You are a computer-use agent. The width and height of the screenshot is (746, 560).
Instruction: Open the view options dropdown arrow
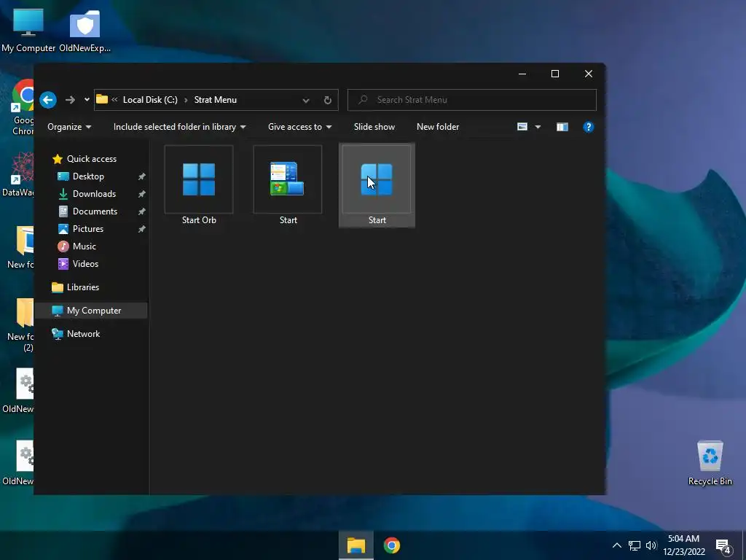click(x=538, y=127)
